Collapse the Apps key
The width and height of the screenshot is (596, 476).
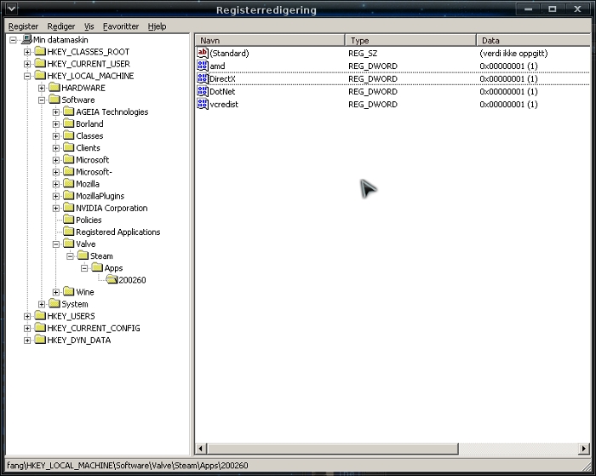click(84, 268)
